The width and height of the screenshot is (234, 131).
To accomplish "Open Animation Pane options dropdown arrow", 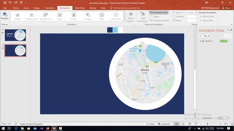I will (228, 30).
